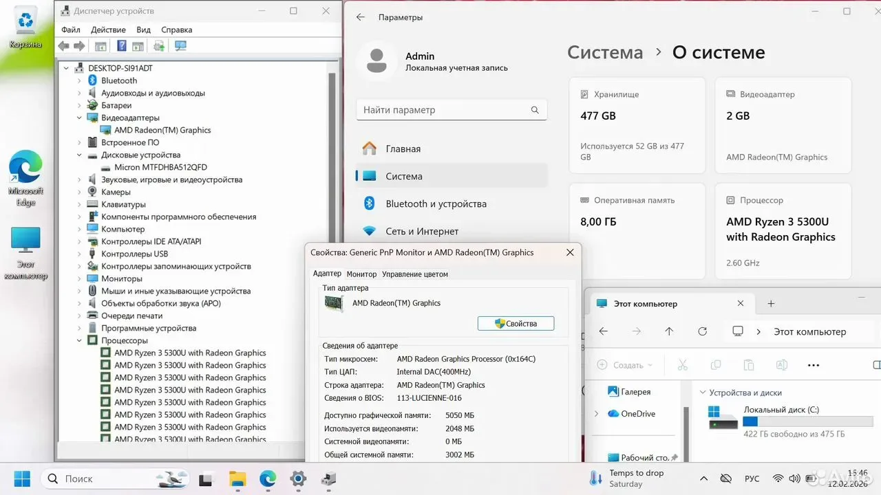Switch to the Управление цветом tab
Screen dimensions: 881x495
click(x=415, y=274)
